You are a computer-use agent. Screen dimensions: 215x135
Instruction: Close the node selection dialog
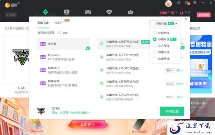[x=186, y=19]
